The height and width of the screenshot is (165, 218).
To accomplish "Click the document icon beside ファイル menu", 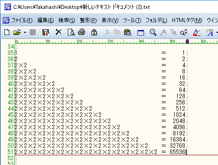I will tap(6, 20).
